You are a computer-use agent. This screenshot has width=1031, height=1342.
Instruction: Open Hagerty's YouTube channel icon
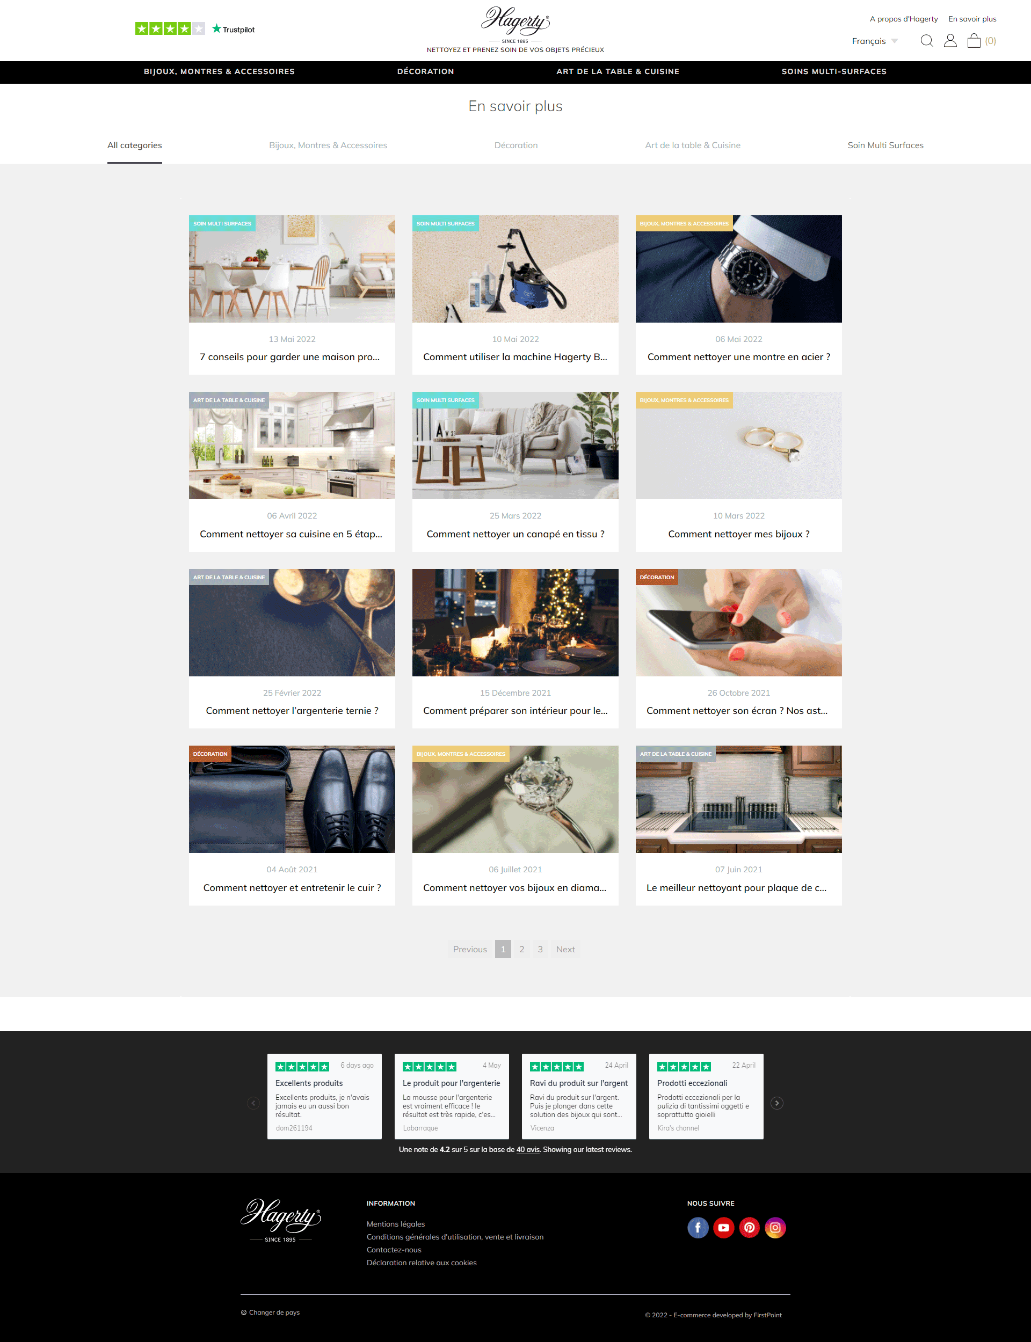(723, 1227)
